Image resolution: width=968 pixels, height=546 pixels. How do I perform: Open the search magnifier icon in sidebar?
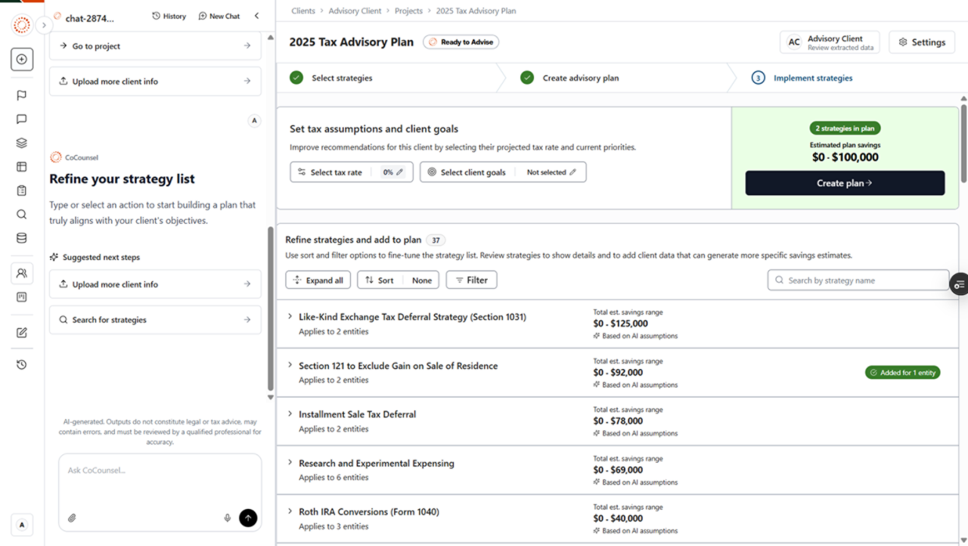22,215
